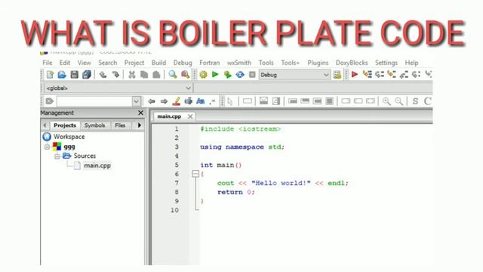The width and height of the screenshot is (483, 272).
Task: Click the Jump back arrow icon
Action: [151, 101]
